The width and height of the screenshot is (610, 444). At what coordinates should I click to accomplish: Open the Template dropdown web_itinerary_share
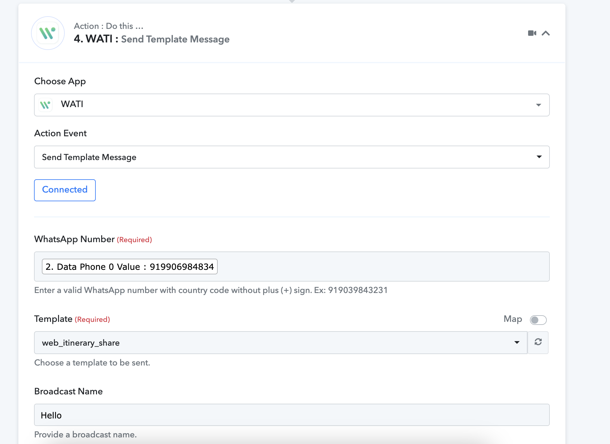click(x=281, y=343)
